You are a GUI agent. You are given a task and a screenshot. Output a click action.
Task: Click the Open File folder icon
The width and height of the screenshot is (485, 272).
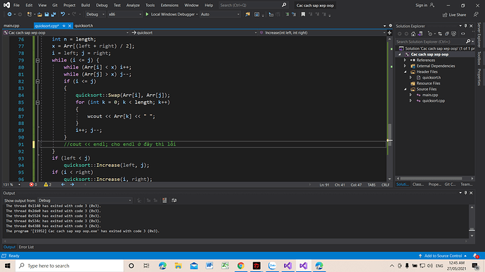click(39, 15)
